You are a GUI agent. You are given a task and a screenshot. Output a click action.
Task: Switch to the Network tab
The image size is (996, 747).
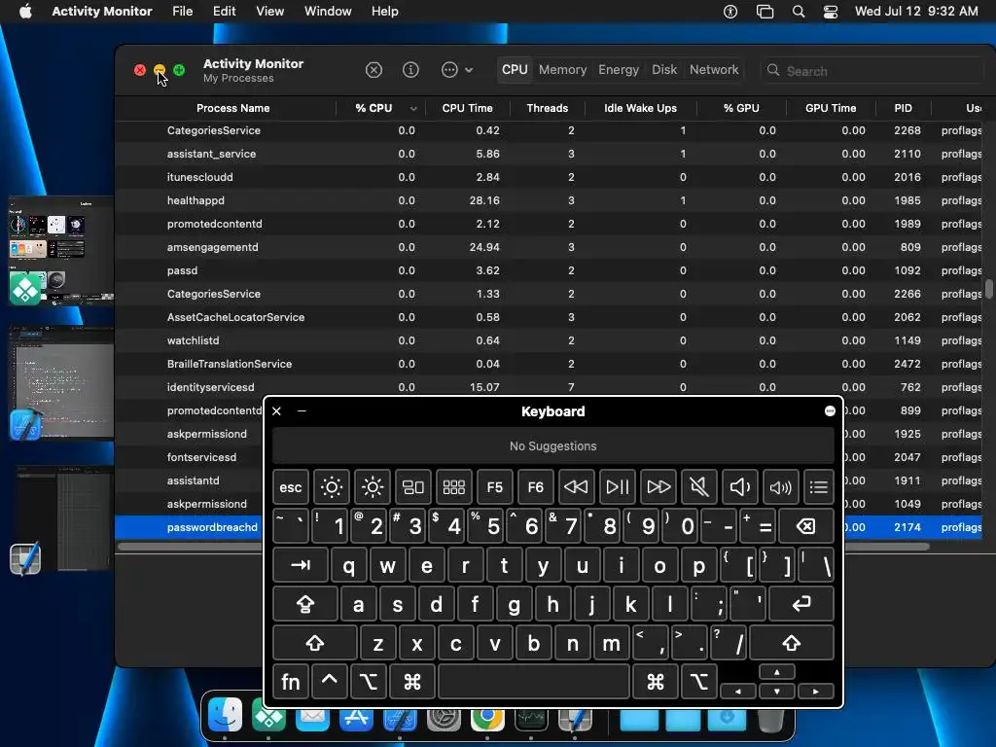tap(714, 70)
